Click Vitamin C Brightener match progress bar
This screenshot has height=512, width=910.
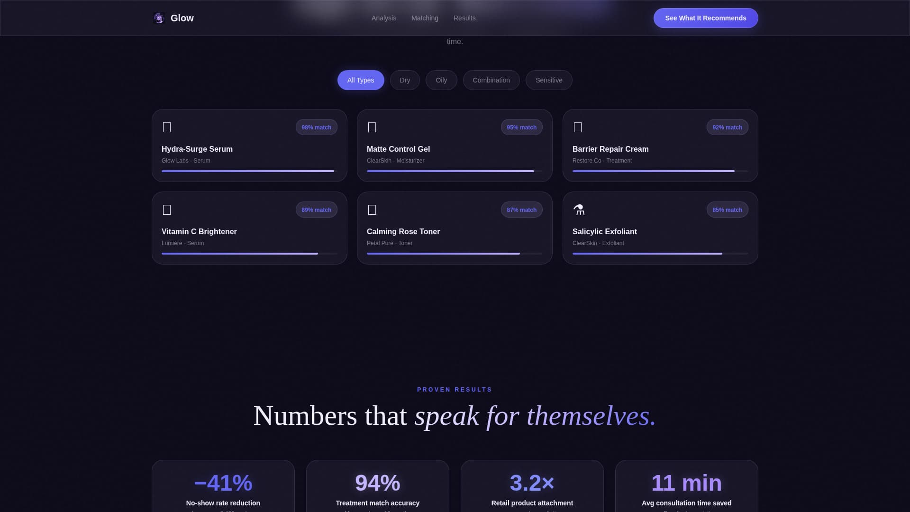pyautogui.click(x=249, y=254)
